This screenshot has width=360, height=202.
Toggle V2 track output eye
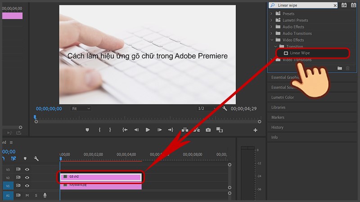pyautogui.click(x=27, y=177)
